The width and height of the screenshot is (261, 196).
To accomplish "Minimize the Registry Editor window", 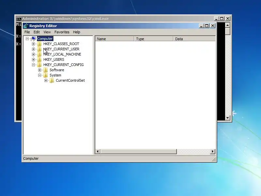I will [201, 26].
